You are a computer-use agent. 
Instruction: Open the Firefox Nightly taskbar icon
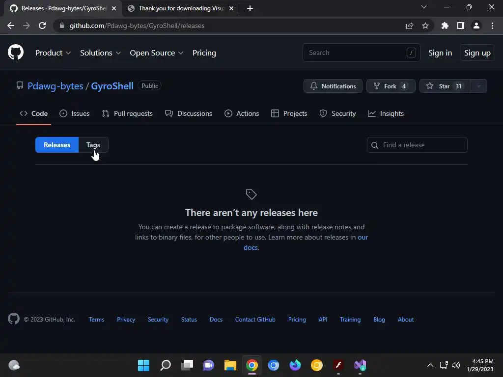295,365
